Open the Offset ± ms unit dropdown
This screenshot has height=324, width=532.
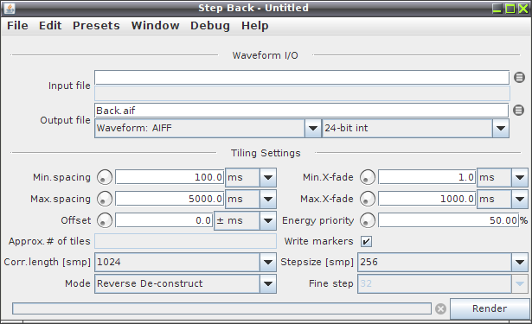245,220
